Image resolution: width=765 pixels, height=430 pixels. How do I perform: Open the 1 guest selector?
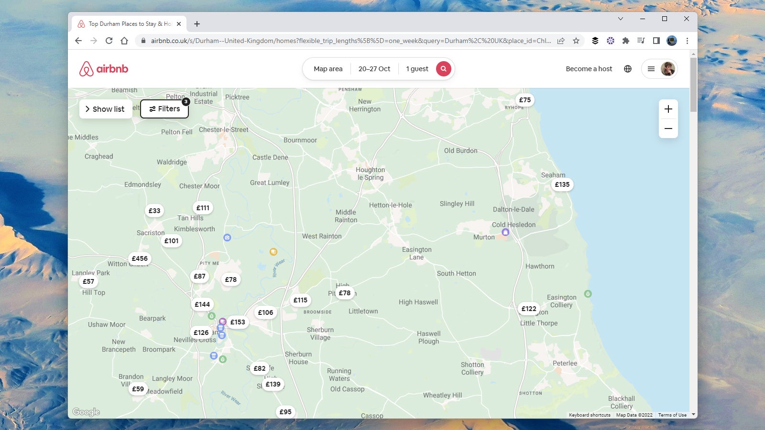click(415, 68)
